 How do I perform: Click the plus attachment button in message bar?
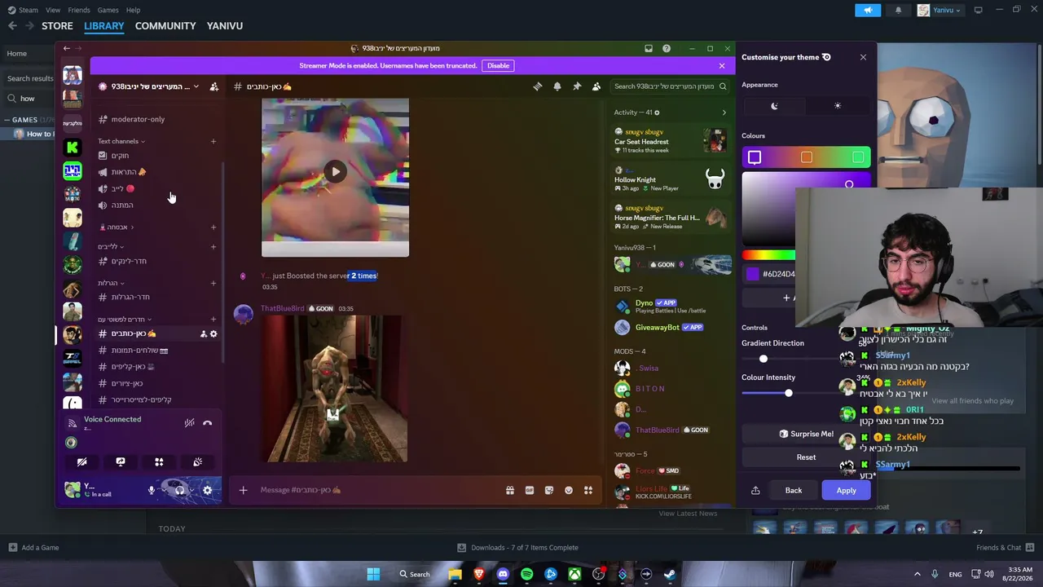pos(243,490)
